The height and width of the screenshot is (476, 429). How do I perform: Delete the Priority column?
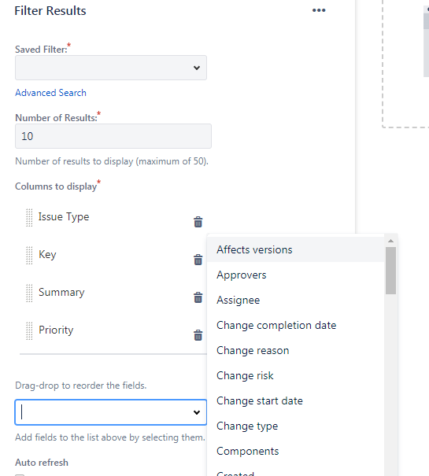[198, 335]
